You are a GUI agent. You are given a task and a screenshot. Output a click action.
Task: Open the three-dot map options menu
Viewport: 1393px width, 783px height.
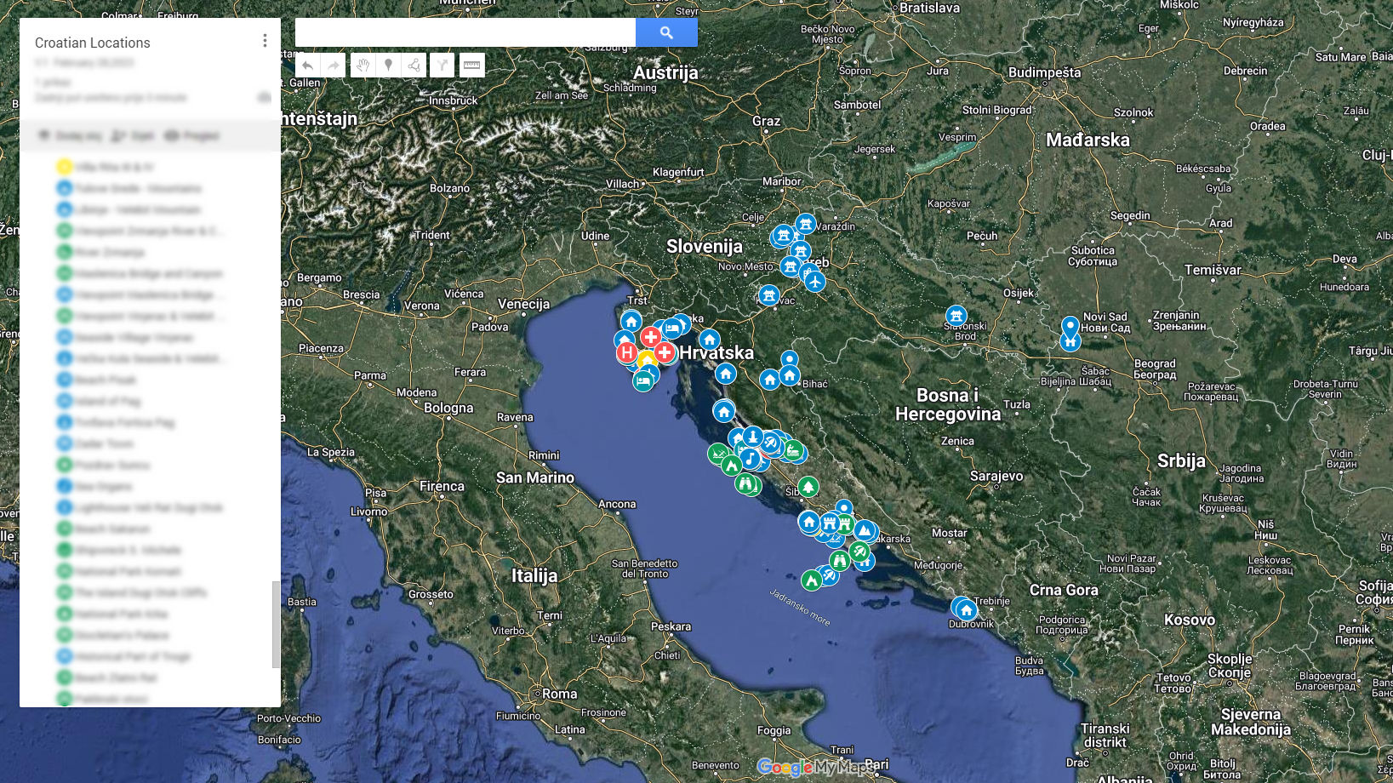[265, 41]
